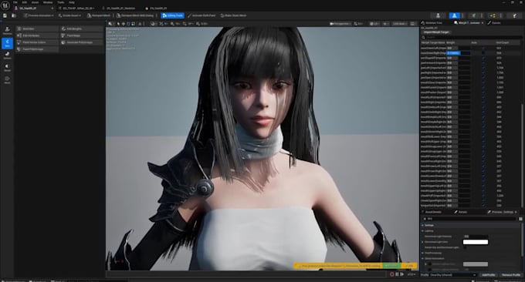This screenshot has width=525, height=282.
Task: Switch to Physics editor mode icon
Action: pyautogui.click(x=515, y=15)
